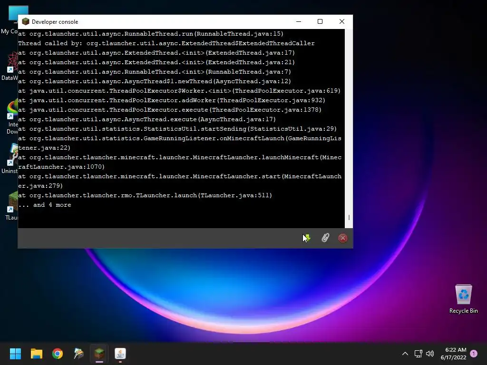Open the notification badge in taskbar

(474, 354)
